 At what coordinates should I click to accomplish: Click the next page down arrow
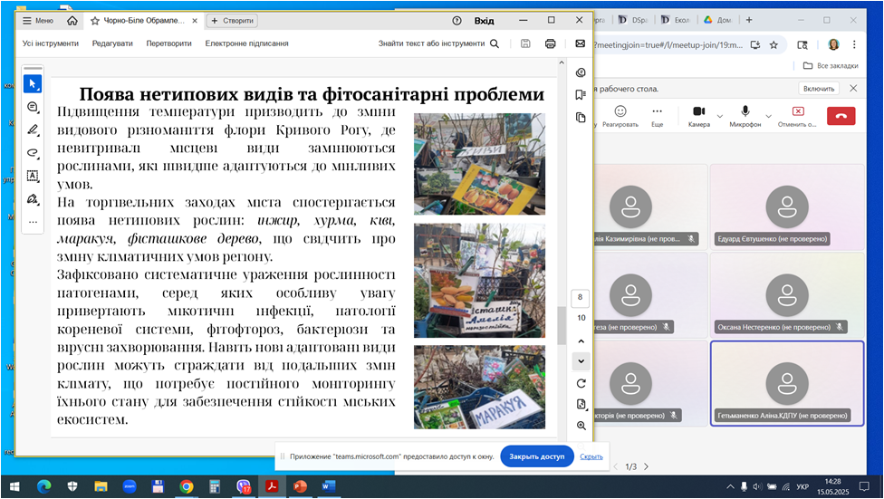click(581, 360)
